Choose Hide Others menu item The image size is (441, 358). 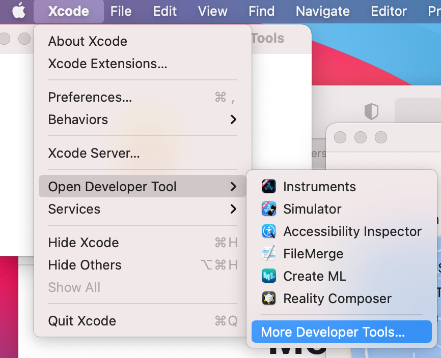(x=85, y=265)
